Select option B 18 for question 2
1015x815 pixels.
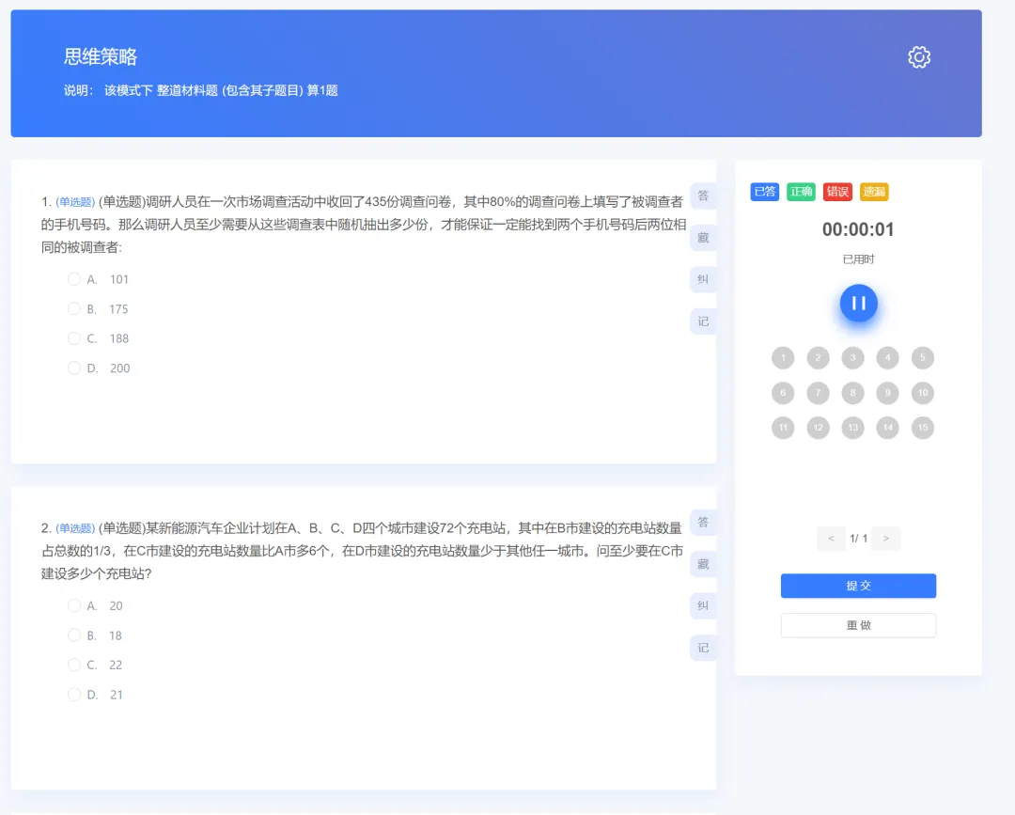click(x=74, y=635)
